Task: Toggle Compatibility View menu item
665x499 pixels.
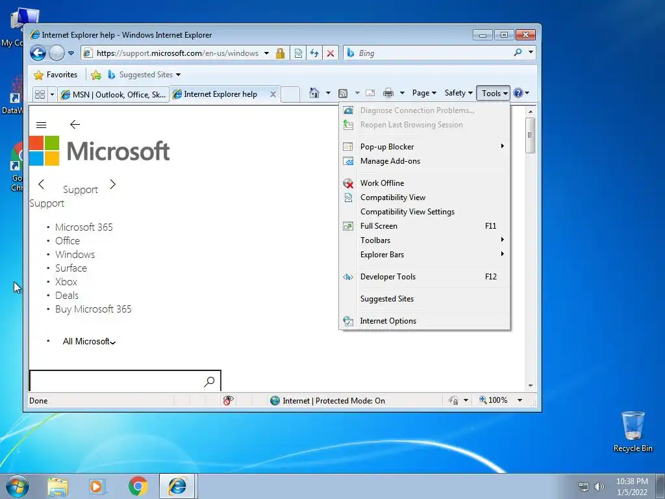Action: [x=425, y=198]
